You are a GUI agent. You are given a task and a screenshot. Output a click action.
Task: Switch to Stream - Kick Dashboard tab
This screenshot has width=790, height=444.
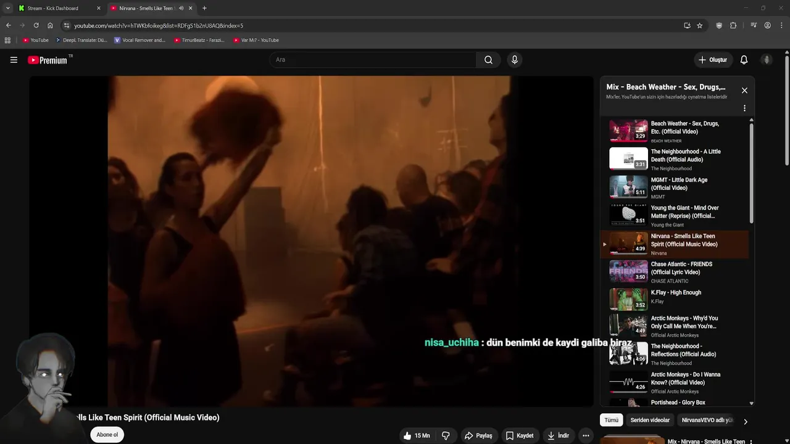(58, 8)
